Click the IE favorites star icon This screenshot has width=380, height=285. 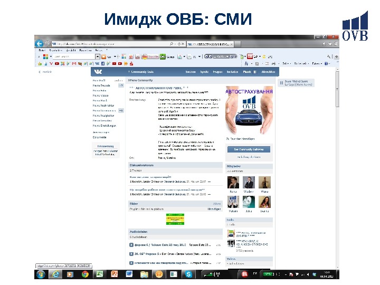[x=330, y=44]
